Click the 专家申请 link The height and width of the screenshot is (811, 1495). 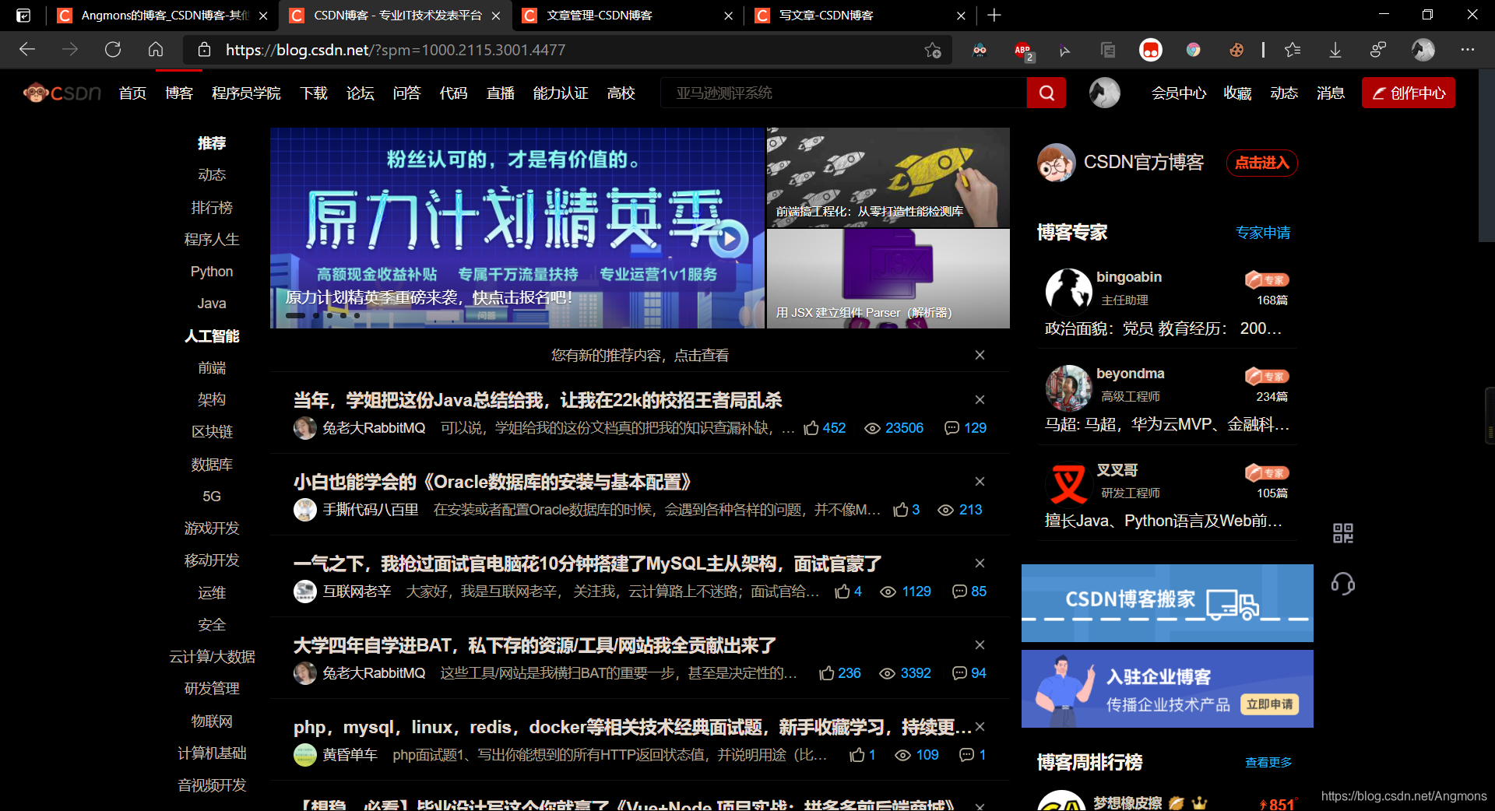tap(1263, 232)
